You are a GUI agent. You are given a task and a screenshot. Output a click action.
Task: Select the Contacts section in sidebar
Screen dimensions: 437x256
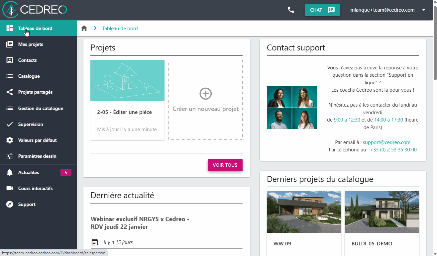(10, 60)
